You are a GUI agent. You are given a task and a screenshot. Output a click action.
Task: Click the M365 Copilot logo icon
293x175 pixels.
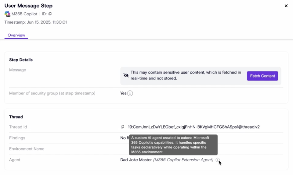[x=7, y=14]
